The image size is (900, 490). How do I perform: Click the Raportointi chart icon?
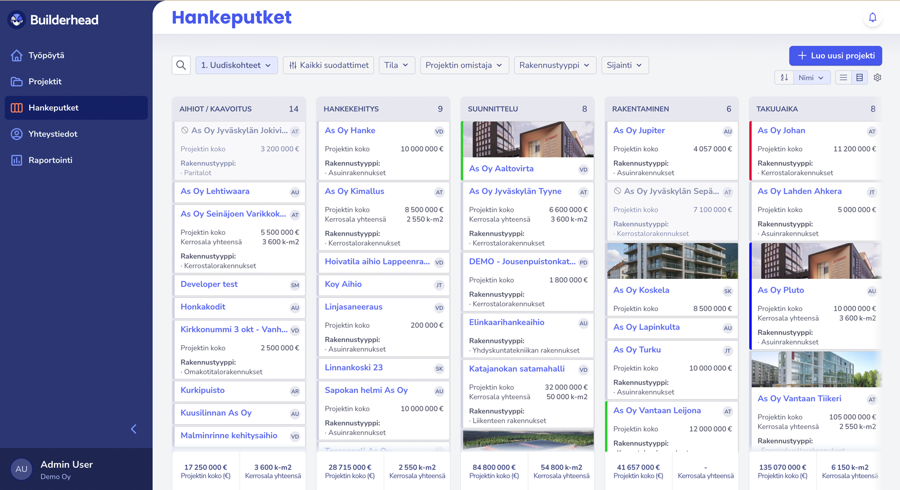(x=17, y=160)
